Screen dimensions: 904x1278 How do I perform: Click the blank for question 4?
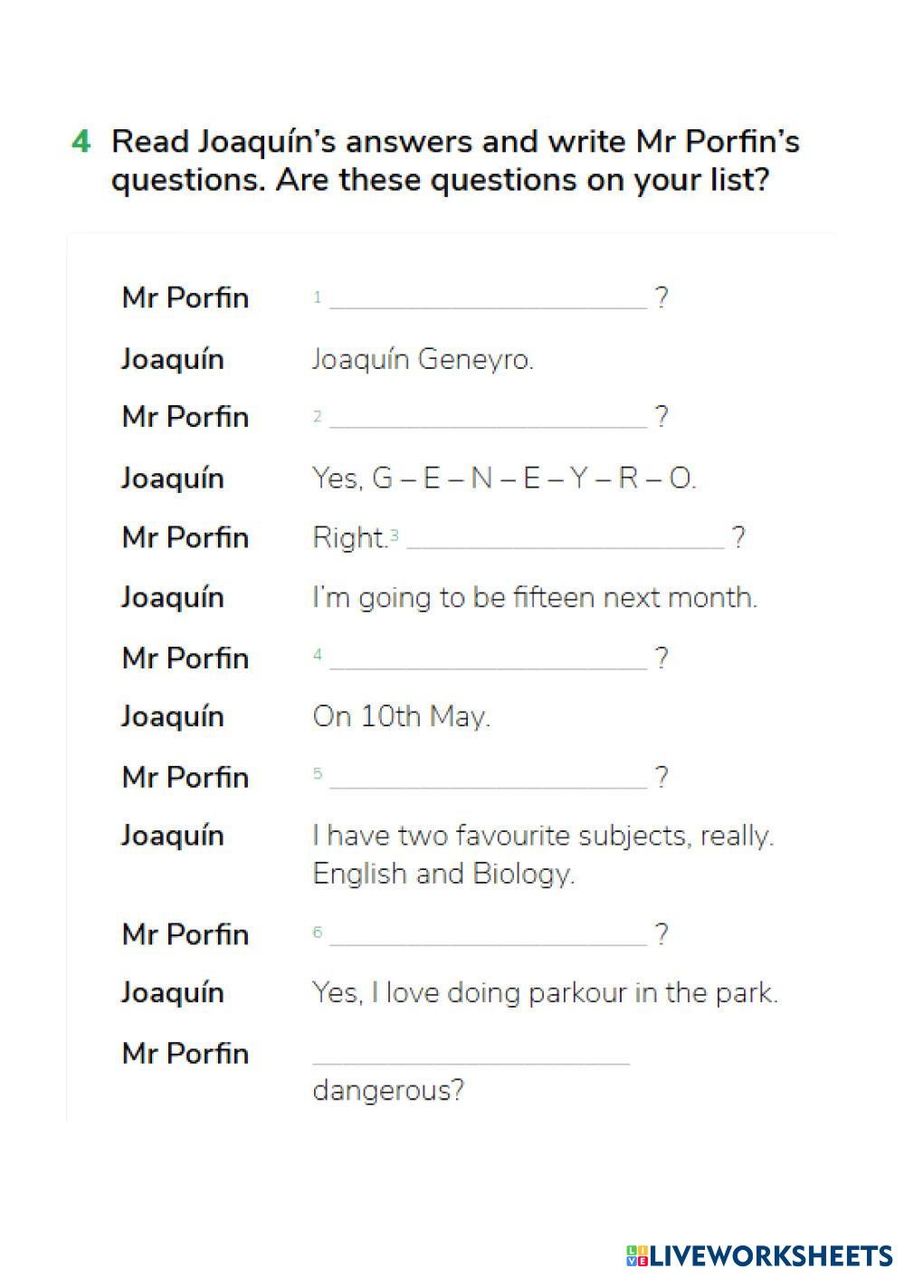pos(489,658)
